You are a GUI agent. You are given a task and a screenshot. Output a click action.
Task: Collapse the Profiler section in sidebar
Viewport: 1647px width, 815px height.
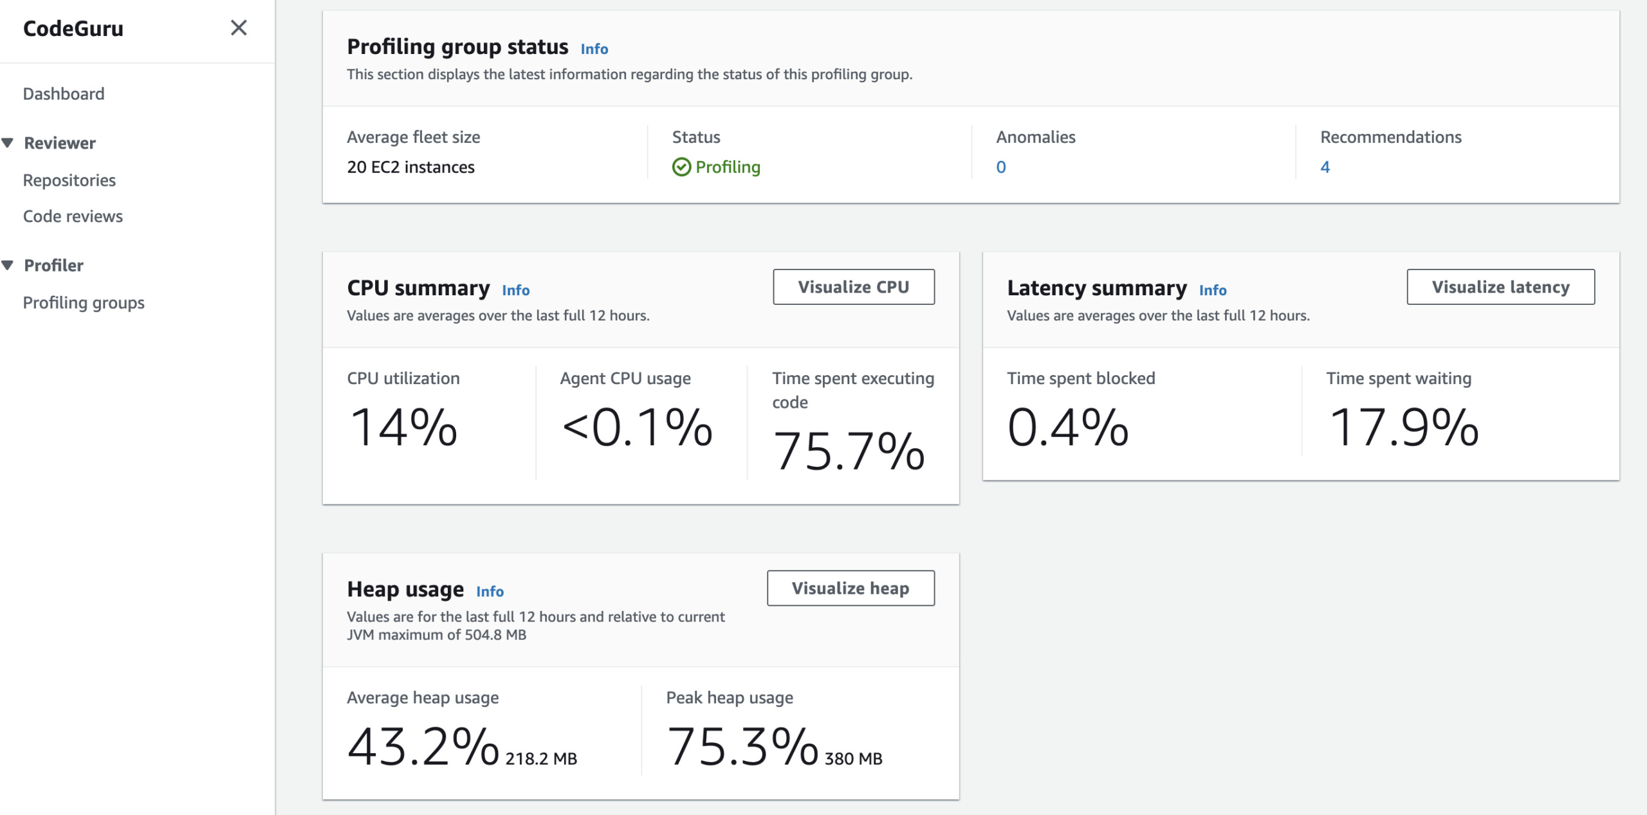tap(8, 264)
